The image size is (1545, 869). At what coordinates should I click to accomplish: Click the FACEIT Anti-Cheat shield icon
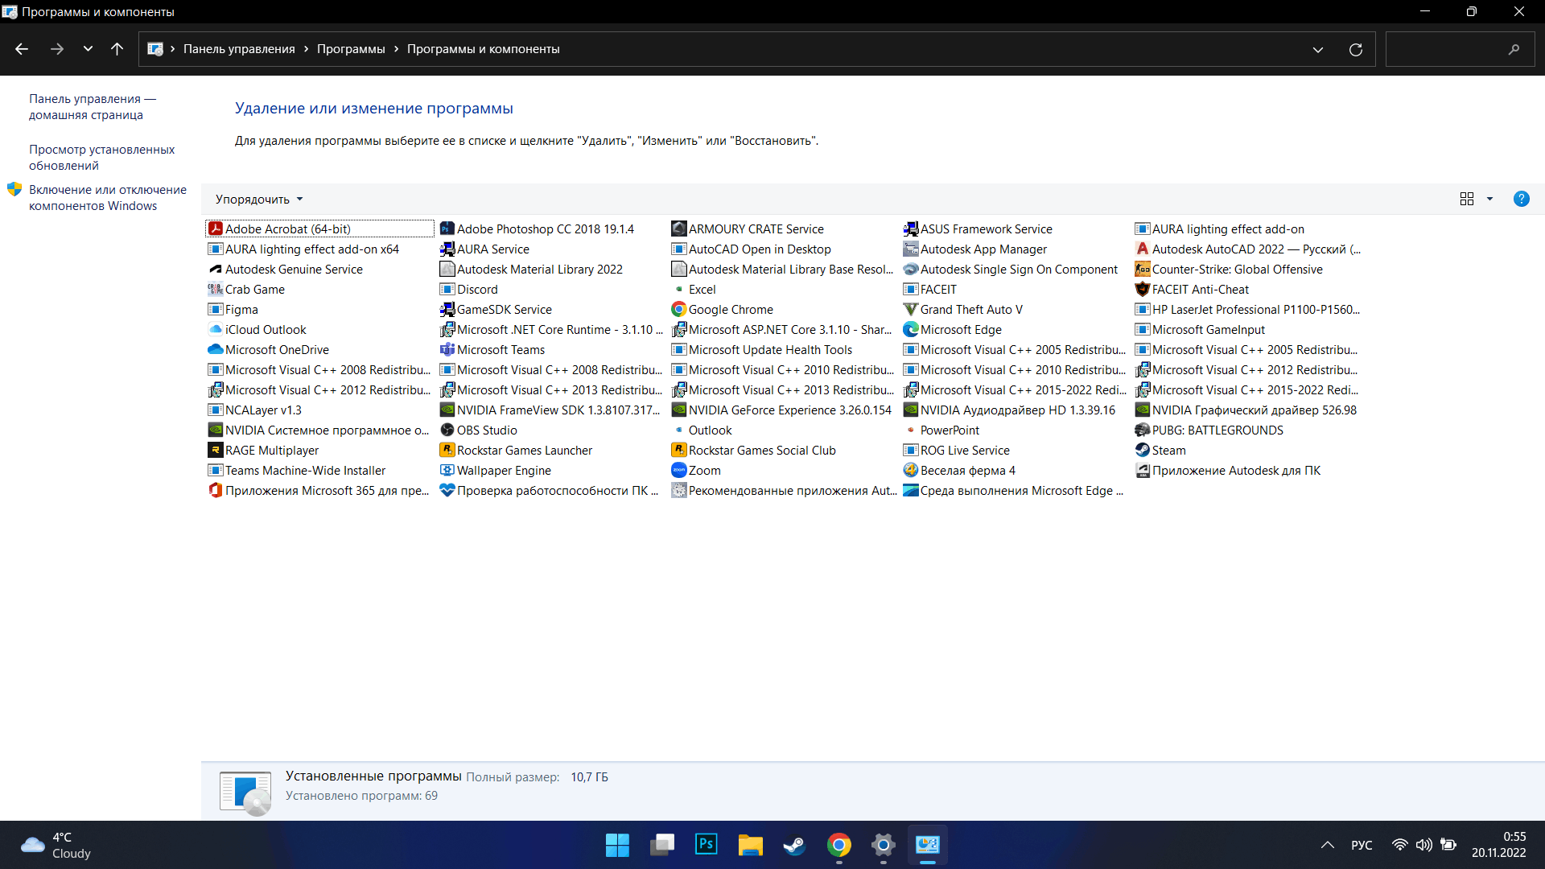(x=1143, y=290)
